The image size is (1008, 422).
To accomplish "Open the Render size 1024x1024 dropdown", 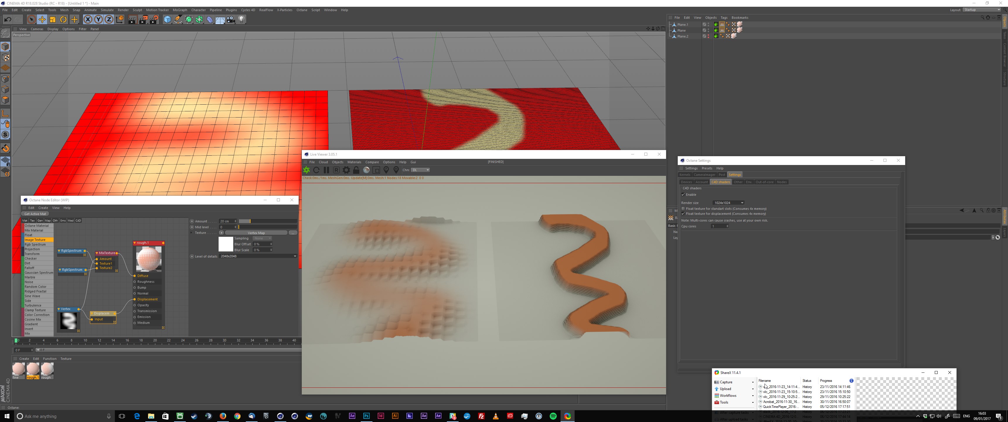I will pos(729,203).
